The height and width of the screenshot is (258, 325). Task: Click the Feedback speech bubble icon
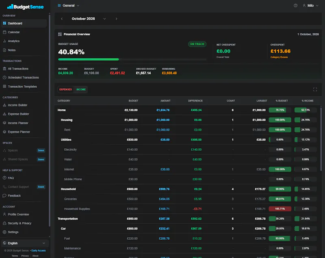tap(4, 195)
